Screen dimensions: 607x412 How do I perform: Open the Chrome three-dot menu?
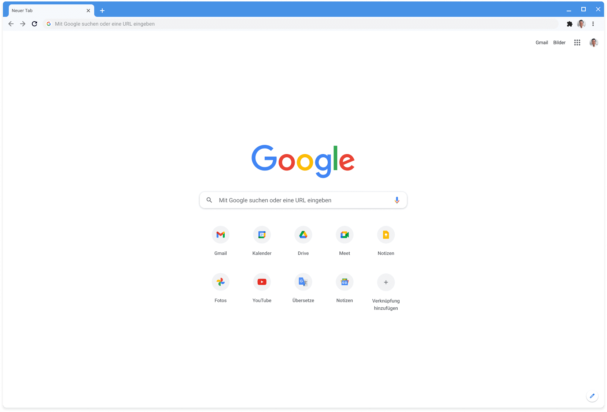pos(593,24)
